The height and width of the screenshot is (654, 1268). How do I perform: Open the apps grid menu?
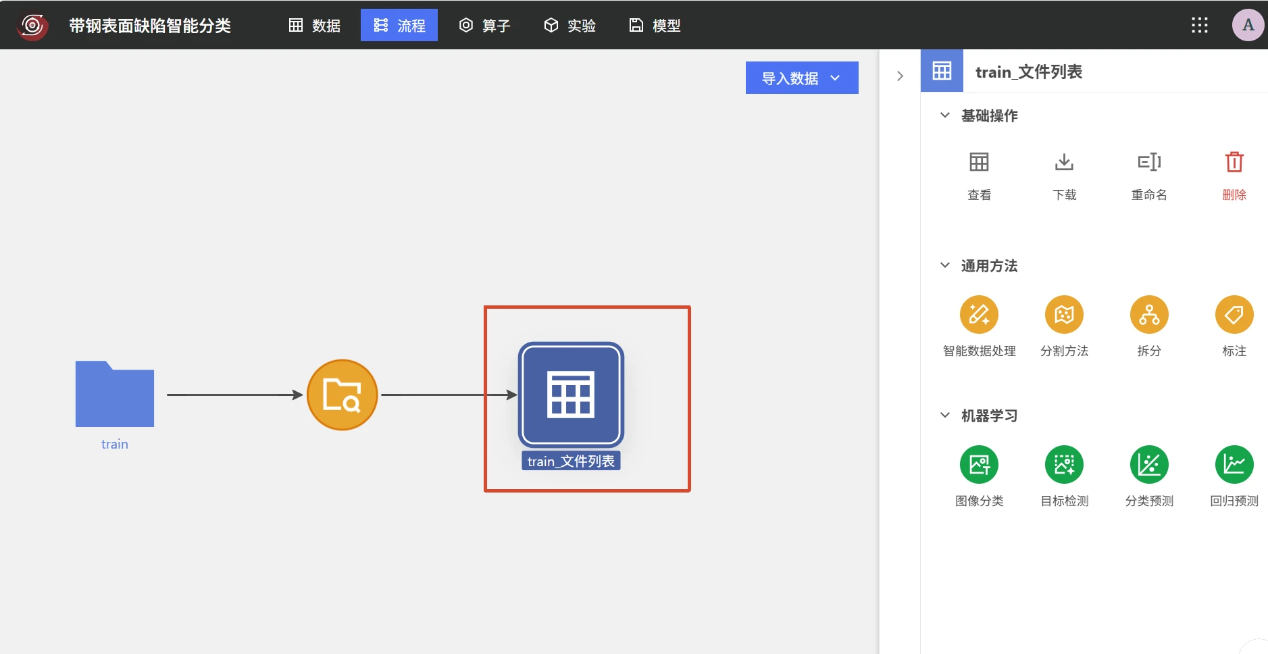click(1200, 26)
